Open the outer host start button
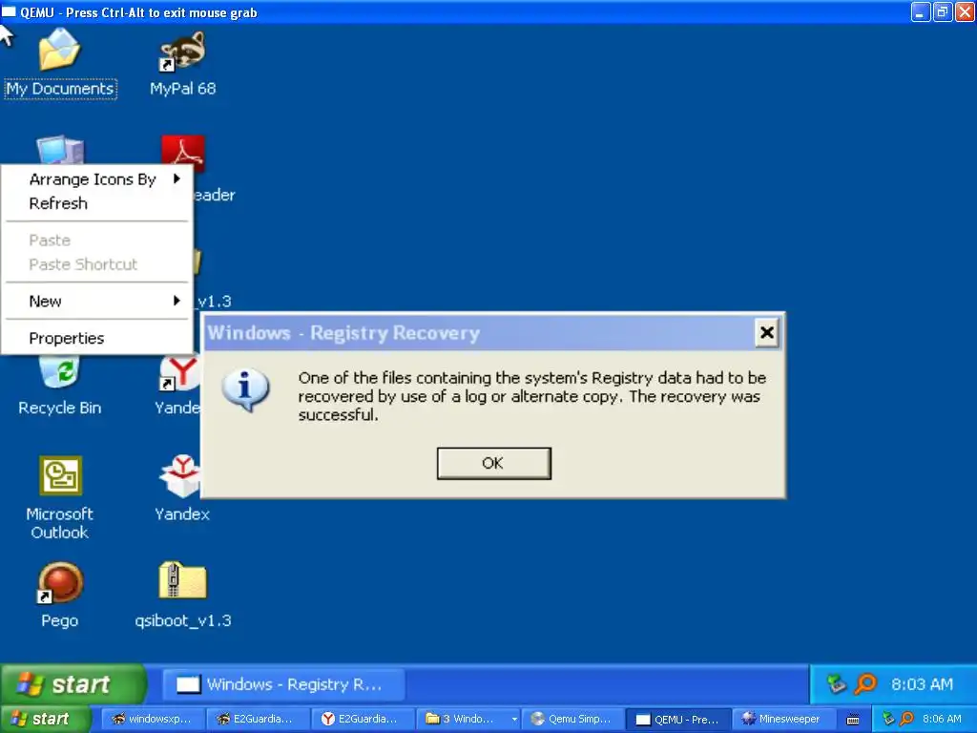The width and height of the screenshot is (977, 733). pyautogui.click(x=46, y=719)
